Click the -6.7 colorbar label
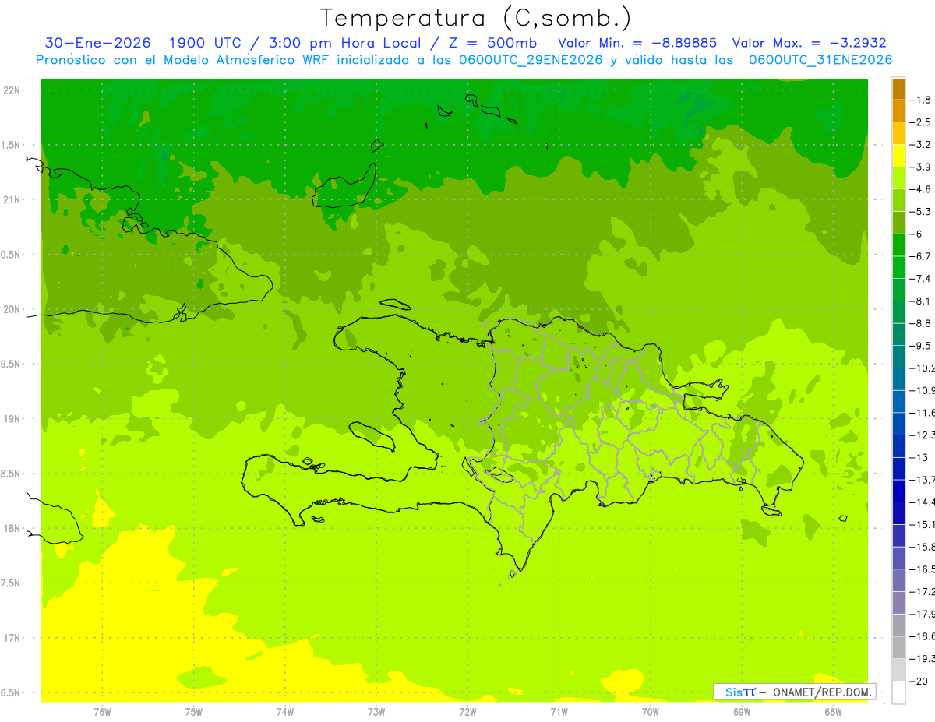This screenshot has height=722, width=935. pos(922,256)
